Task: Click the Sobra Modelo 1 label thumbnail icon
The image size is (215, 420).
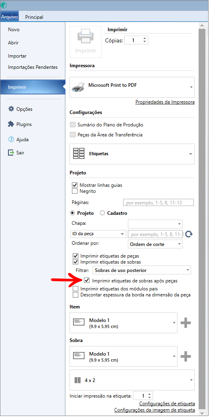Action: [x=79, y=356]
